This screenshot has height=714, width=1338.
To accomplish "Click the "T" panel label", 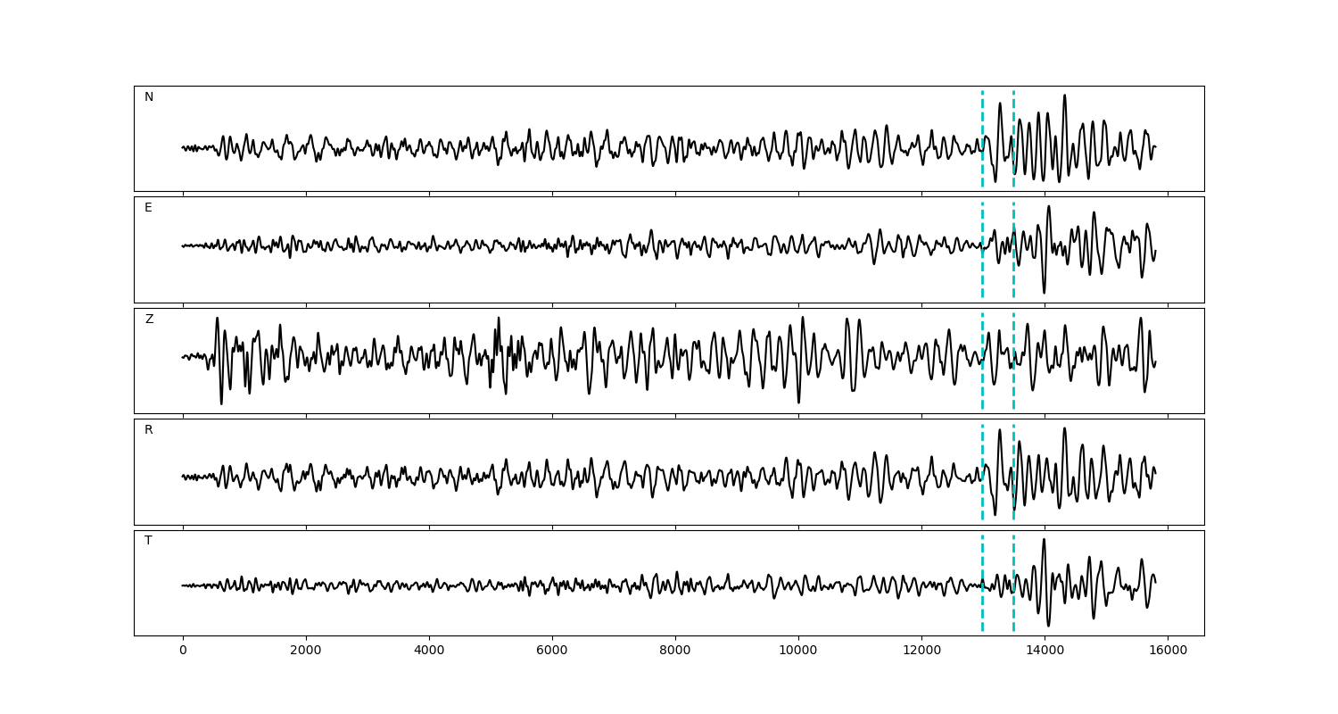I will click(148, 541).
